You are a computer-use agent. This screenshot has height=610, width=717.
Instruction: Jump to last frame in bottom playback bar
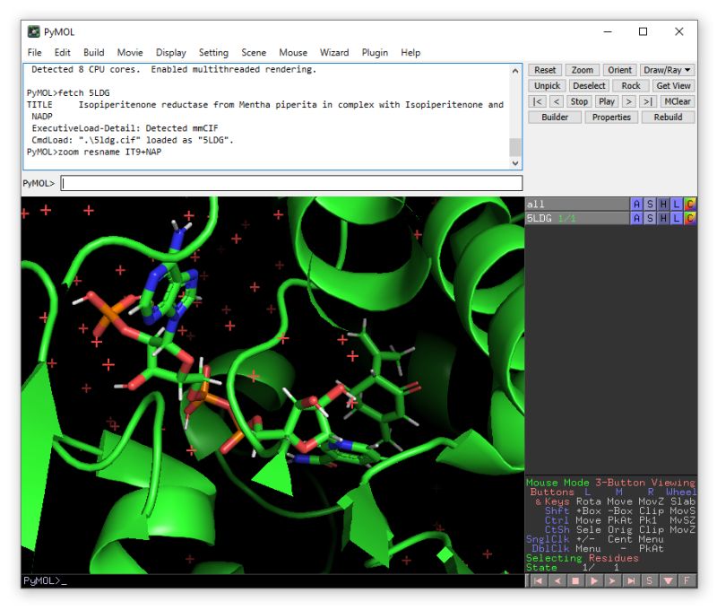[631, 580]
